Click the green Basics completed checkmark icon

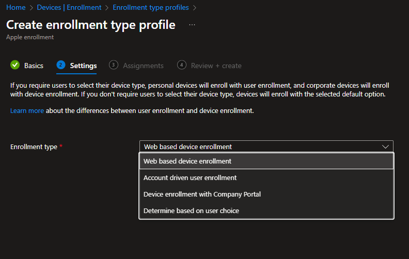click(15, 66)
